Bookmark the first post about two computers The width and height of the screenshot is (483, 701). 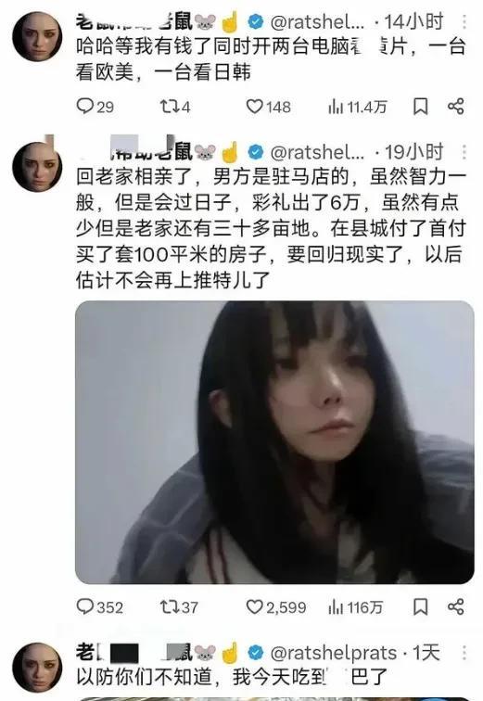pos(421,107)
